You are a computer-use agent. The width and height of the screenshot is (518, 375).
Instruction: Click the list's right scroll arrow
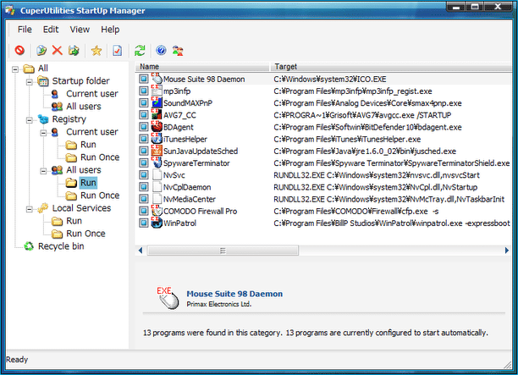point(507,251)
